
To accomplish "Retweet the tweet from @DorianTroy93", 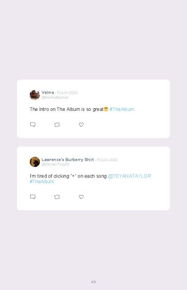I will tap(57, 197).
